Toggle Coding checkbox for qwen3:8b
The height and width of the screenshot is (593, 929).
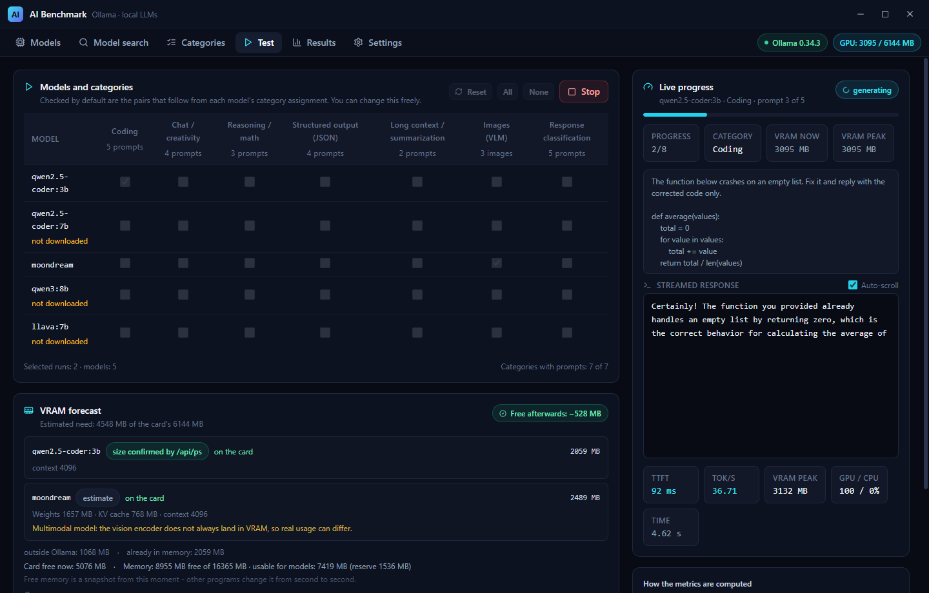click(x=125, y=295)
